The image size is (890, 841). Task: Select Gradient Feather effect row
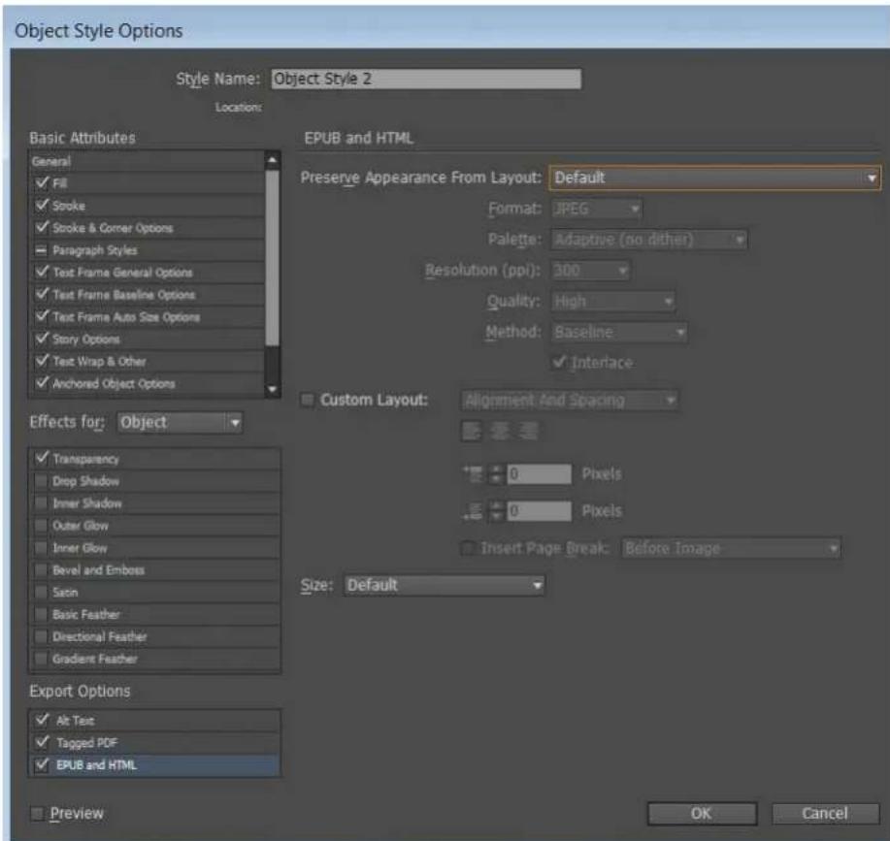[154, 659]
